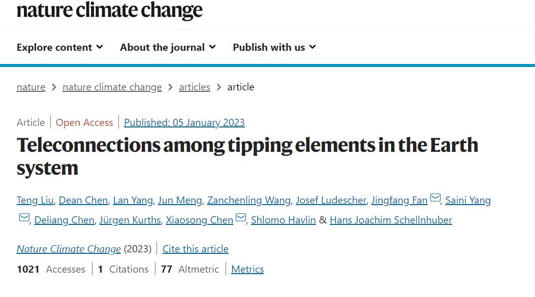Image resolution: width=535 pixels, height=297 pixels.
Task: Open author Shlomo Havlin's link
Action: coord(283,220)
